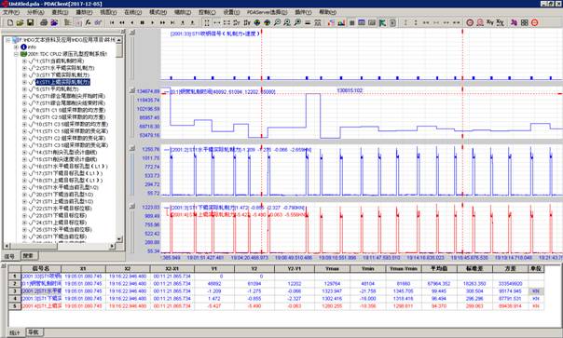This screenshot has width=563, height=338.
Task: Click the green arrow marker toolbar icon
Action: (382, 22)
